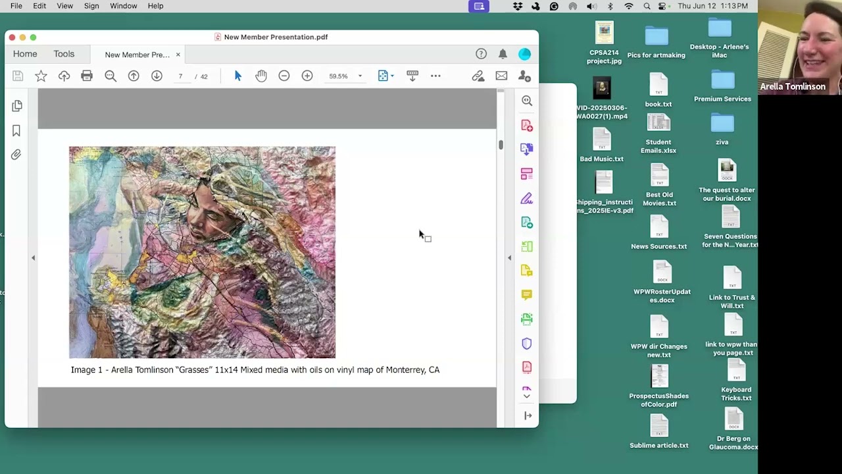The width and height of the screenshot is (842, 474).
Task: Click the Bluetooth icon in menu bar
Action: [610, 6]
